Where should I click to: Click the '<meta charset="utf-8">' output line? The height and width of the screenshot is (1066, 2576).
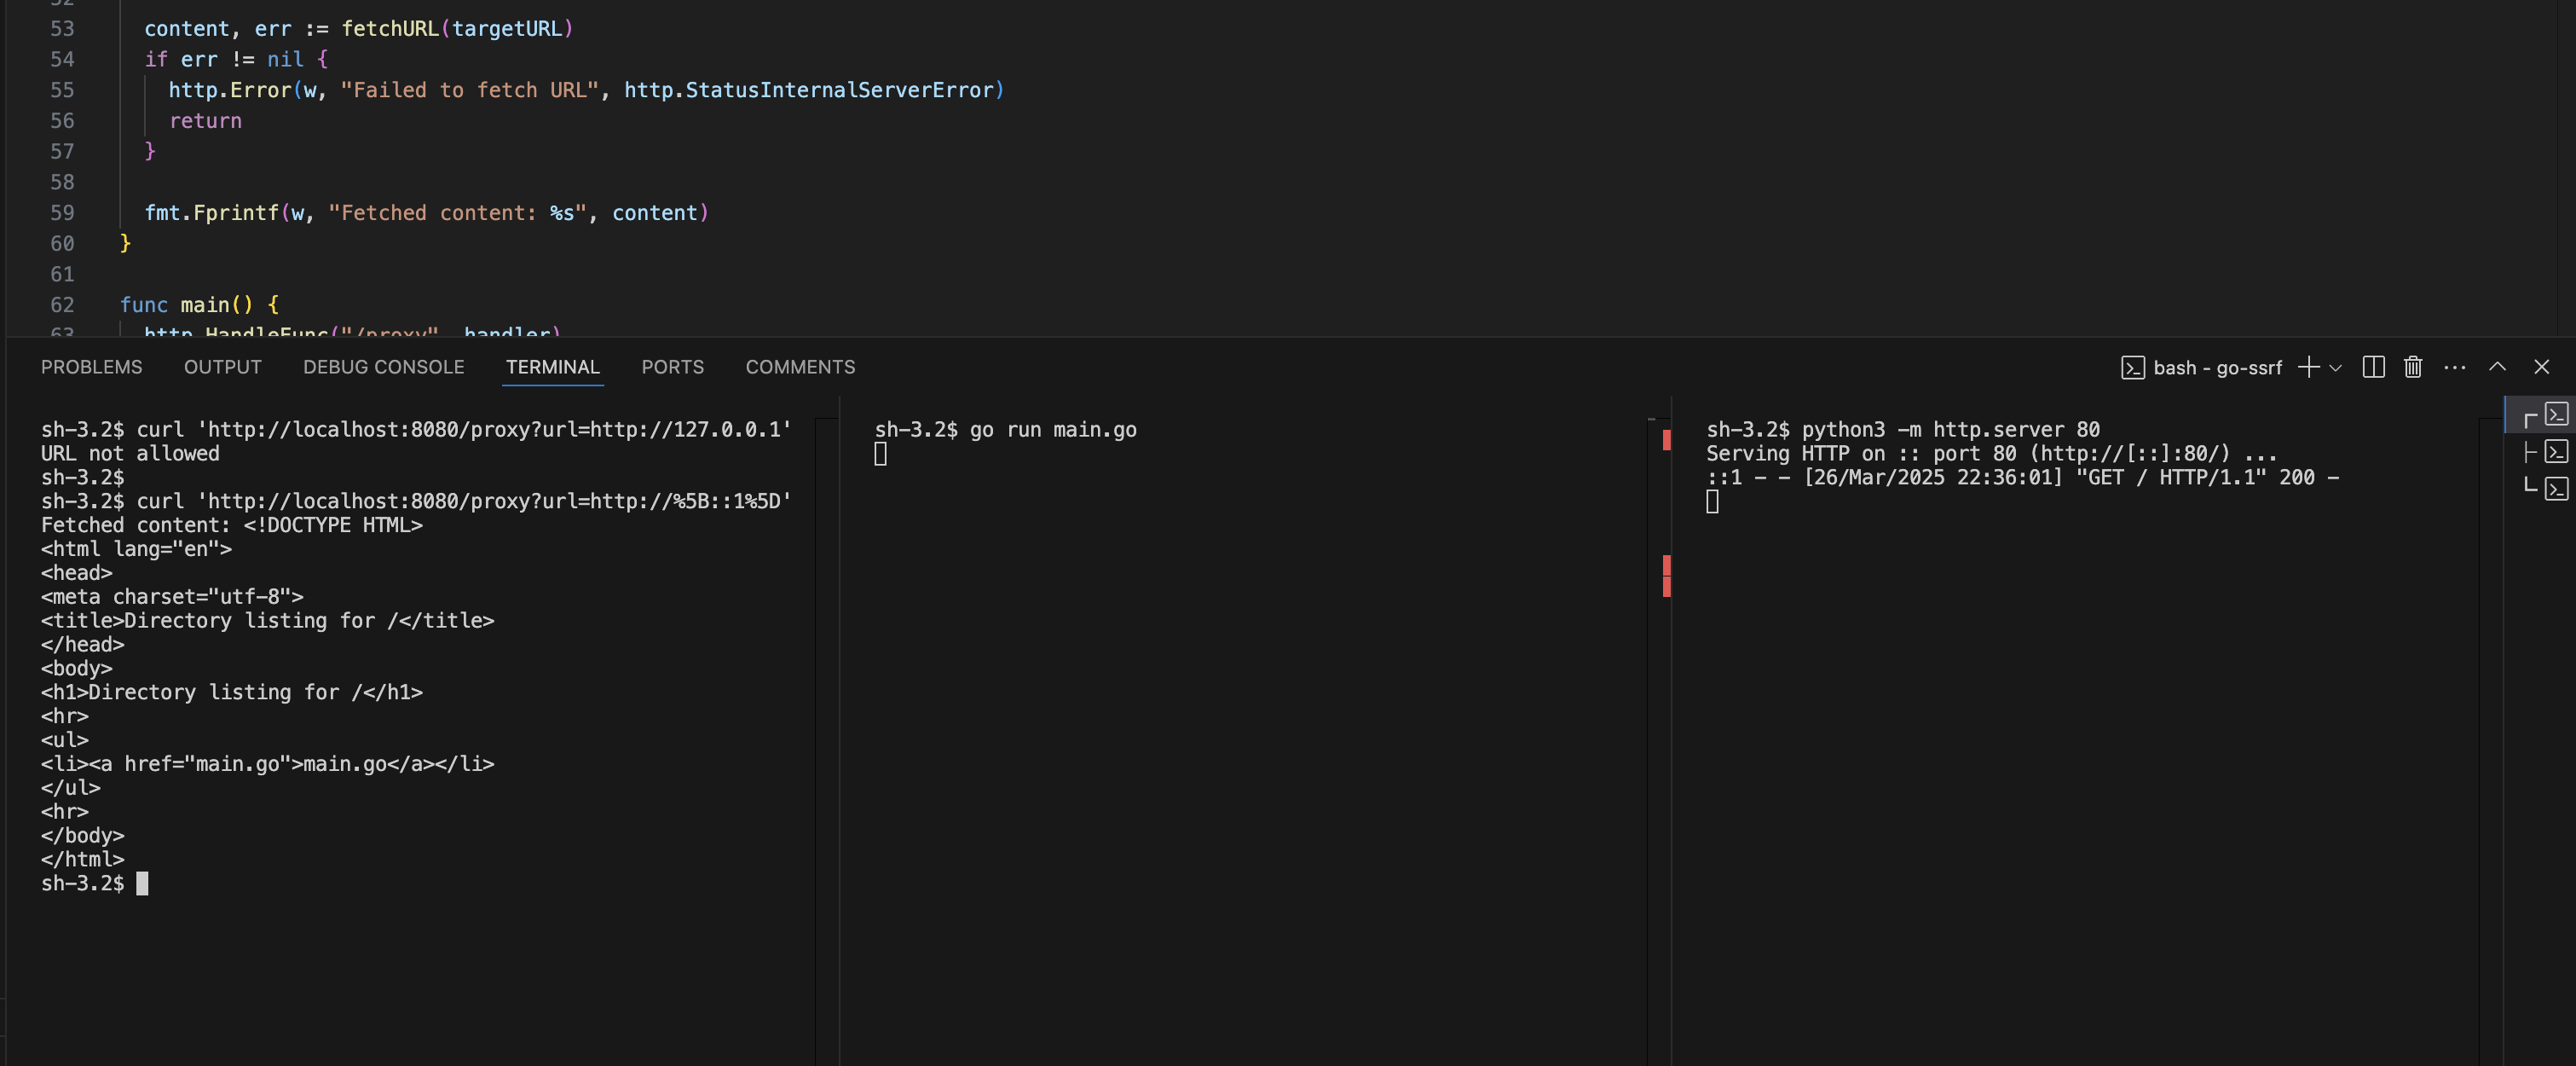172,597
